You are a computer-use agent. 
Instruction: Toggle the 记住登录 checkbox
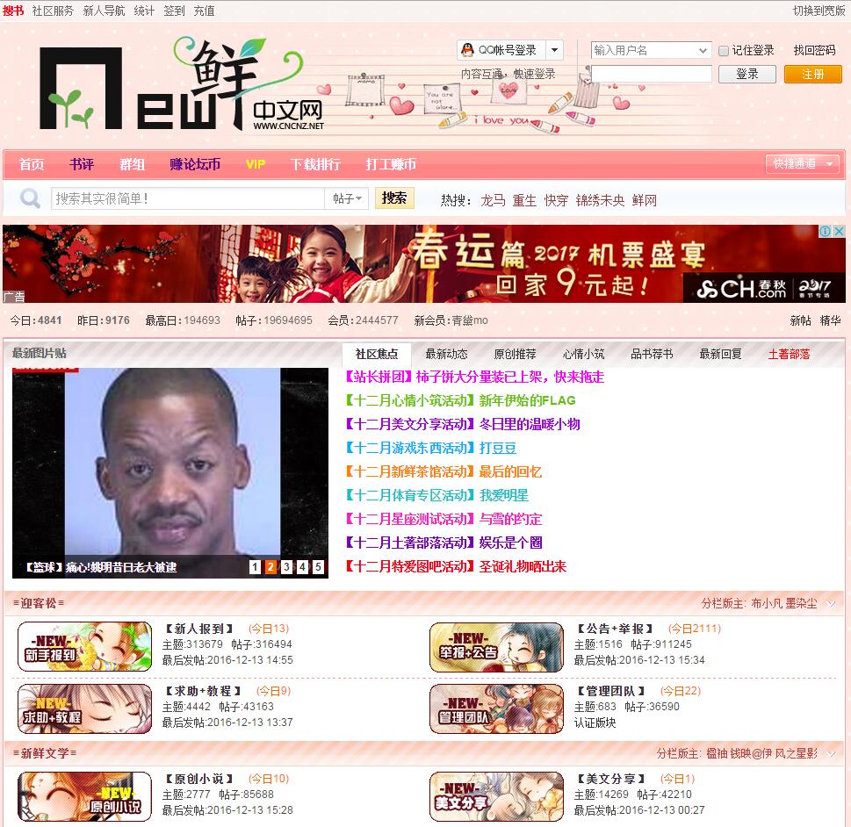724,50
